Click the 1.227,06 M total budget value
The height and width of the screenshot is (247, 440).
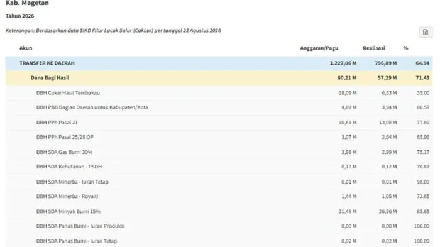point(343,63)
